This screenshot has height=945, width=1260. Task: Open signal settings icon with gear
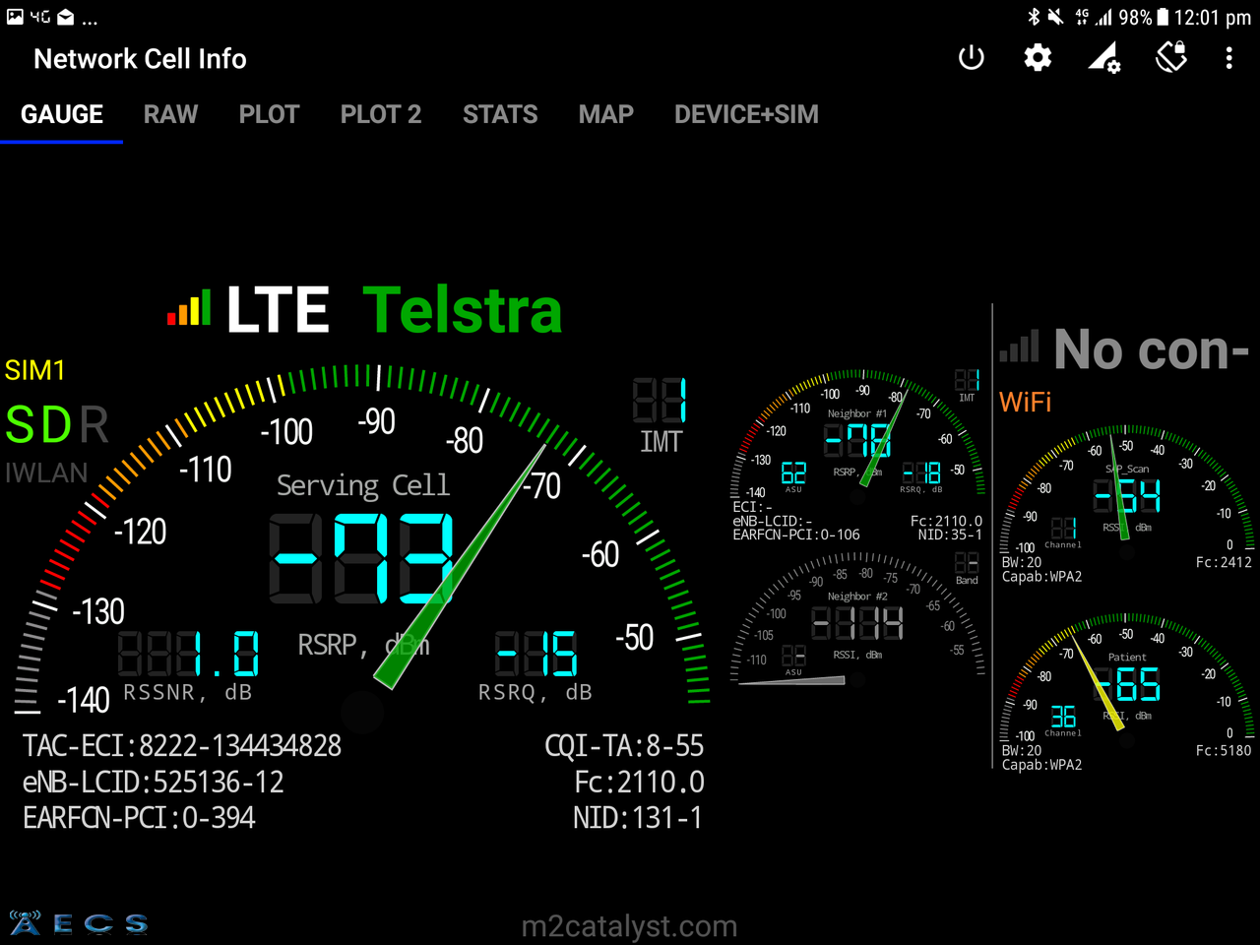[1104, 58]
